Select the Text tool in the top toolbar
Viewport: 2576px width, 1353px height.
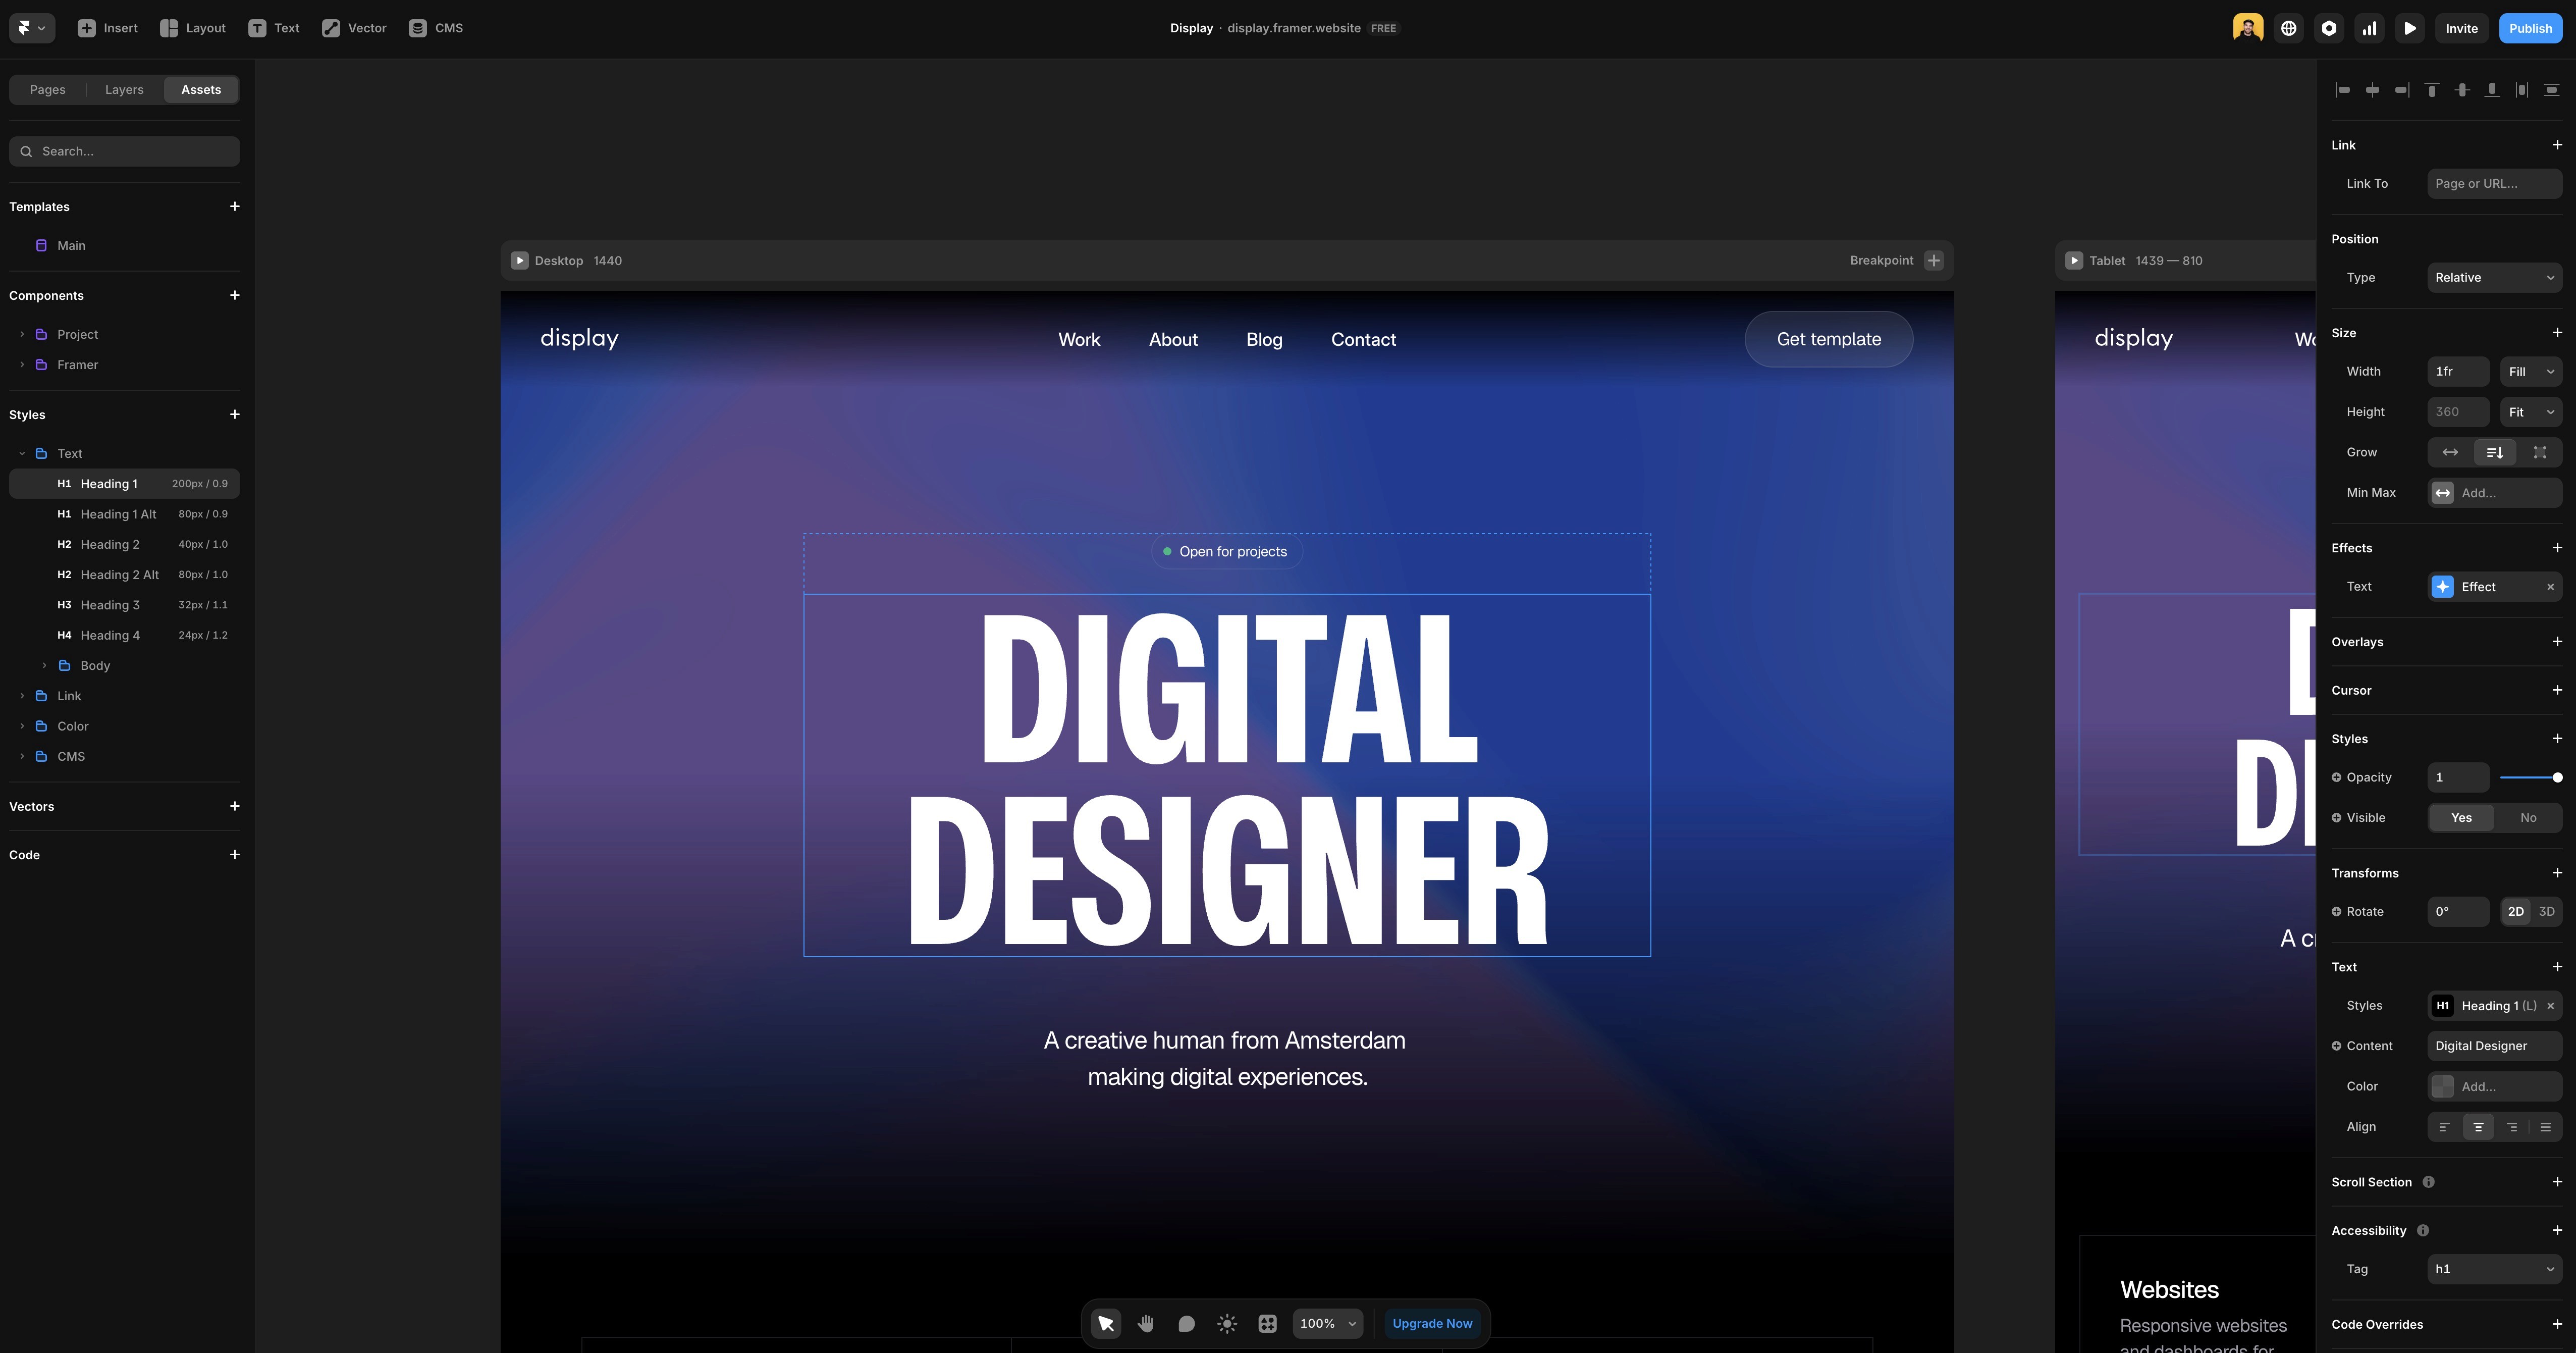click(273, 28)
